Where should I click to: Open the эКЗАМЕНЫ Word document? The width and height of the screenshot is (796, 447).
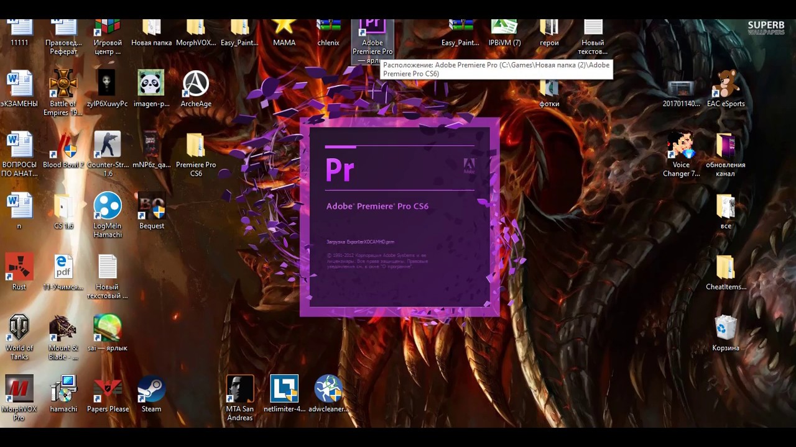[19, 89]
